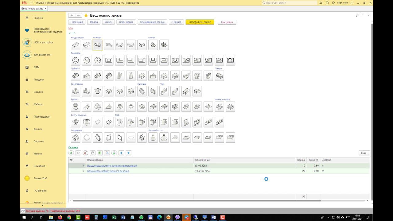Click the Своб. форма button
Viewport: 393px width, 221px height.
pos(126,22)
